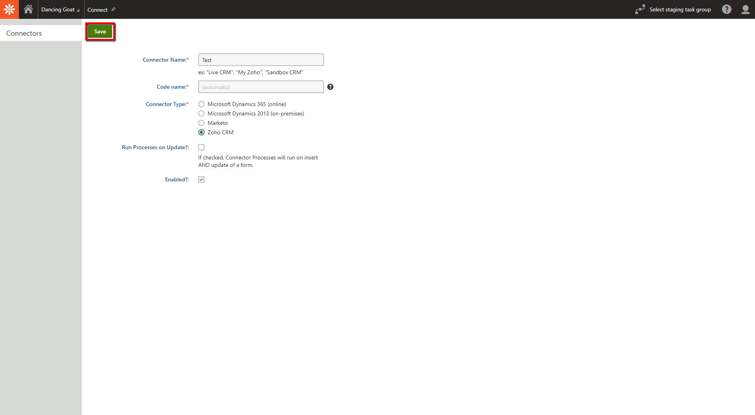Click the Enabled? label
This screenshot has width=755, height=415.
tap(177, 179)
